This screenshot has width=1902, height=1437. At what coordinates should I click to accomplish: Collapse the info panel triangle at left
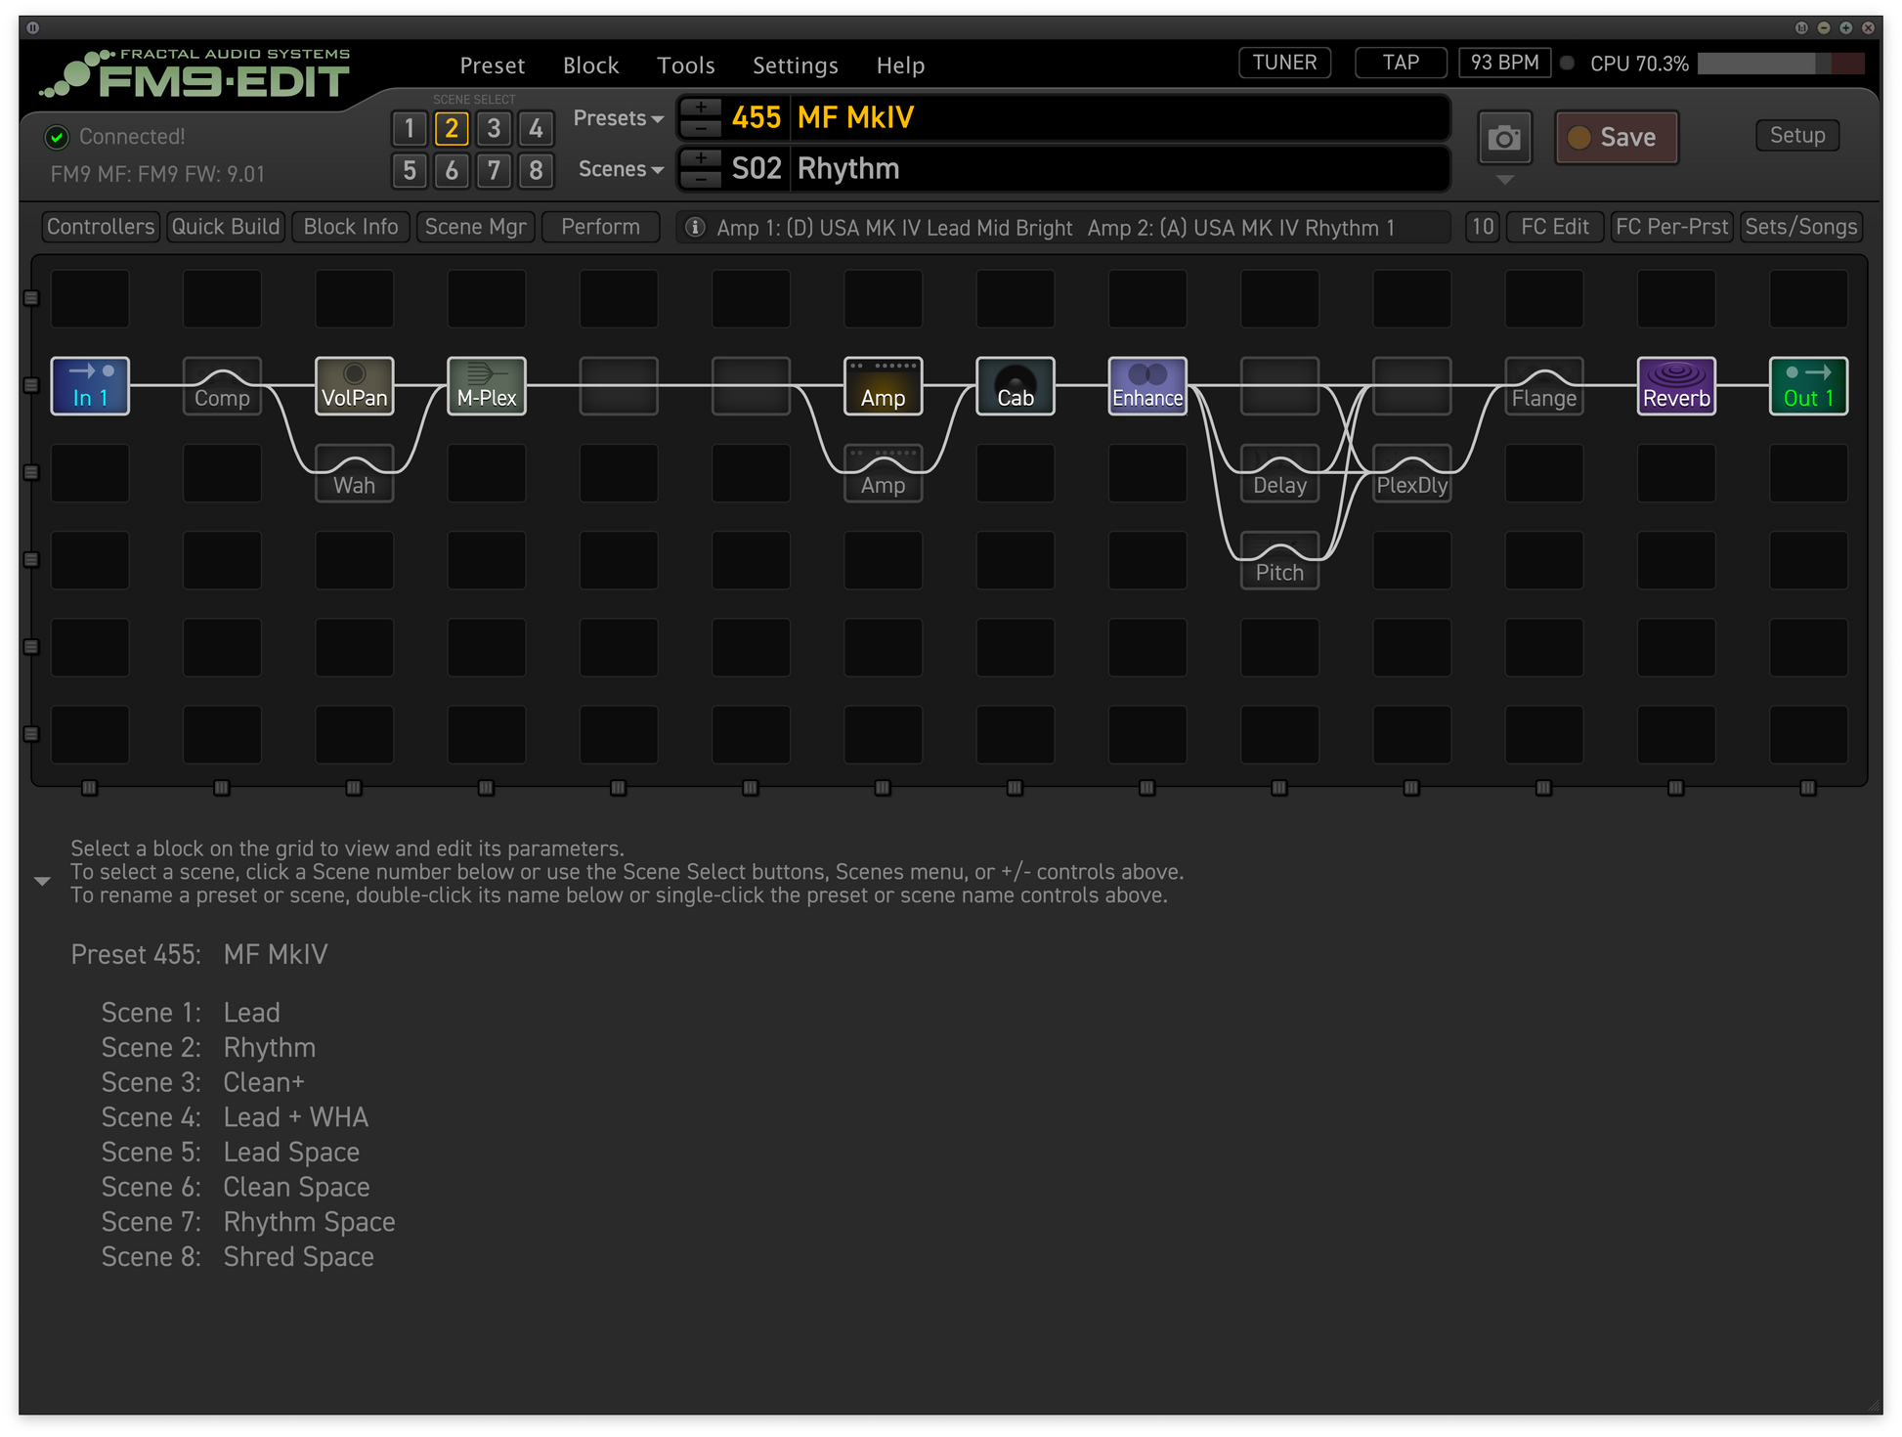click(42, 881)
